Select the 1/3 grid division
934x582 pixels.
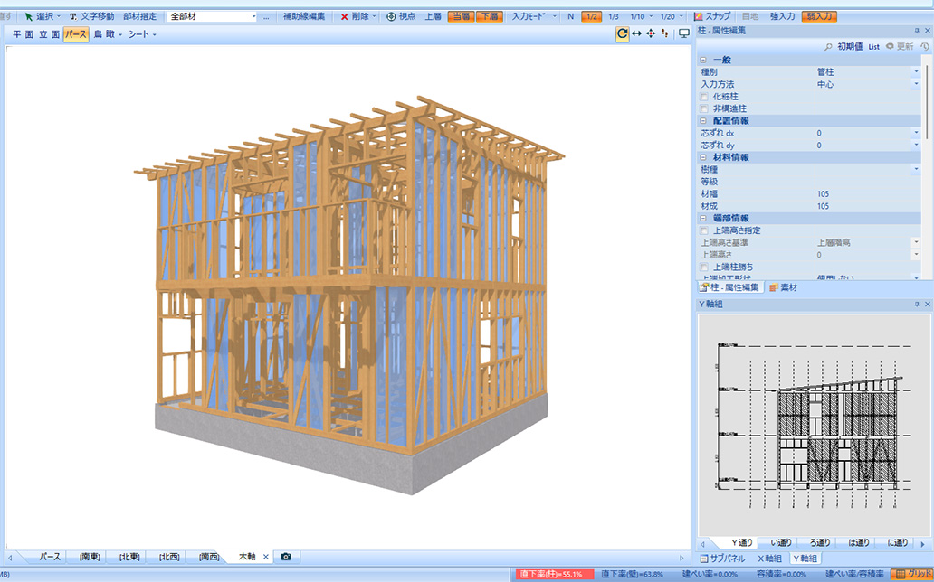point(614,16)
